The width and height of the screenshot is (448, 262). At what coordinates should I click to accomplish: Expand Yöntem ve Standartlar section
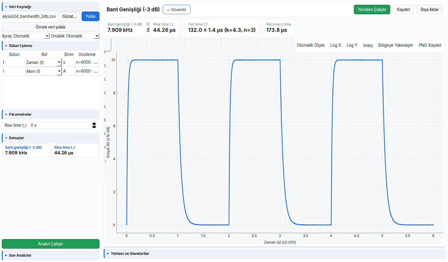pyautogui.click(x=274, y=253)
